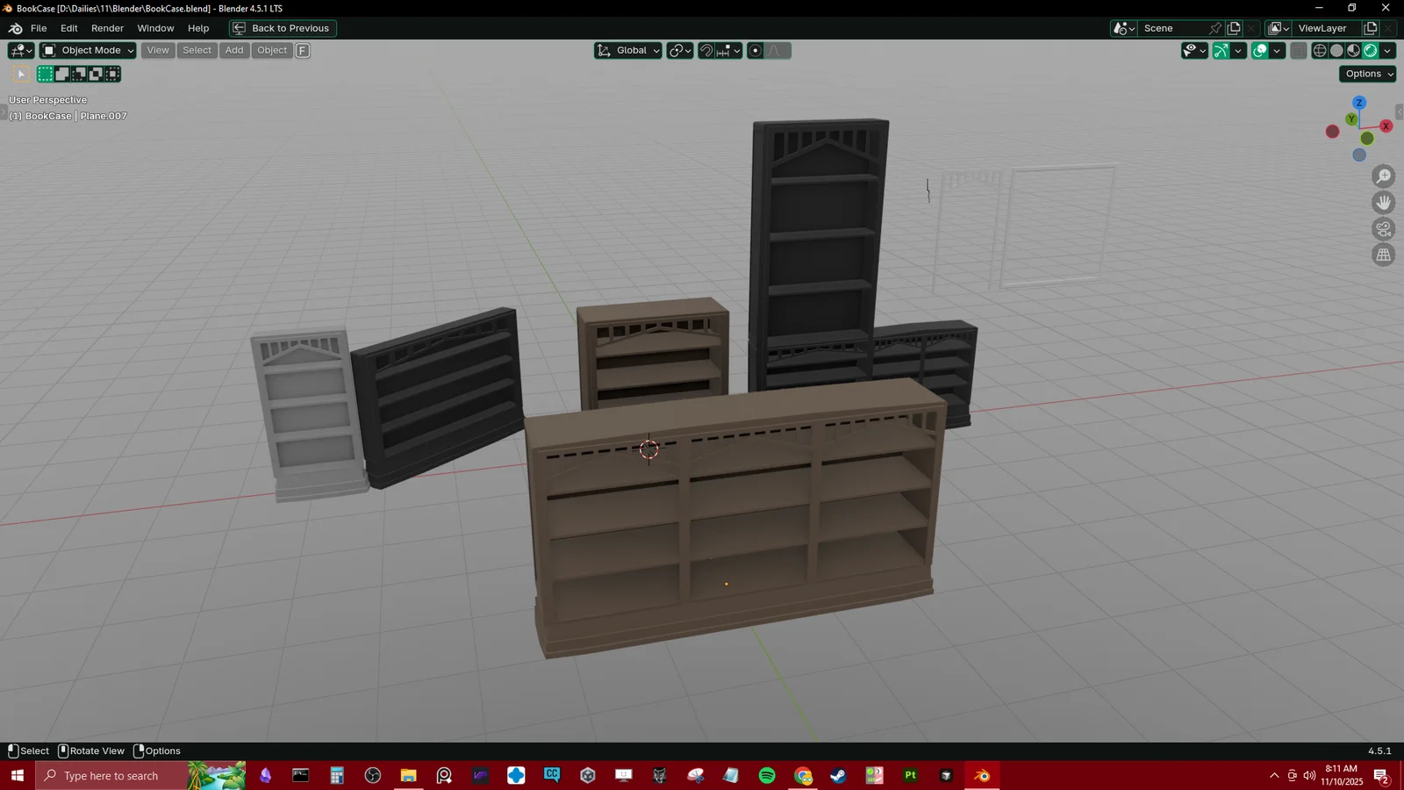Toggle Show Gizmos in viewport

[1221, 51]
